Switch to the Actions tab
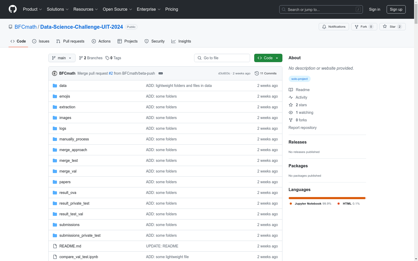The image size is (418, 261). pyautogui.click(x=101, y=41)
